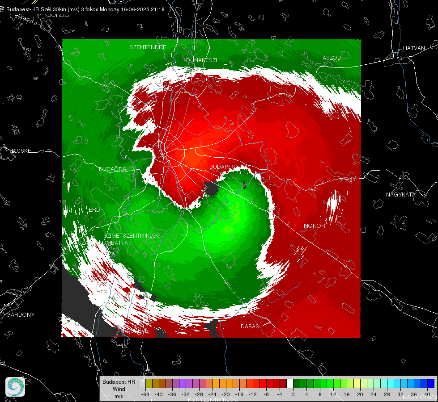Select the 0 value on the scale

[293, 394]
